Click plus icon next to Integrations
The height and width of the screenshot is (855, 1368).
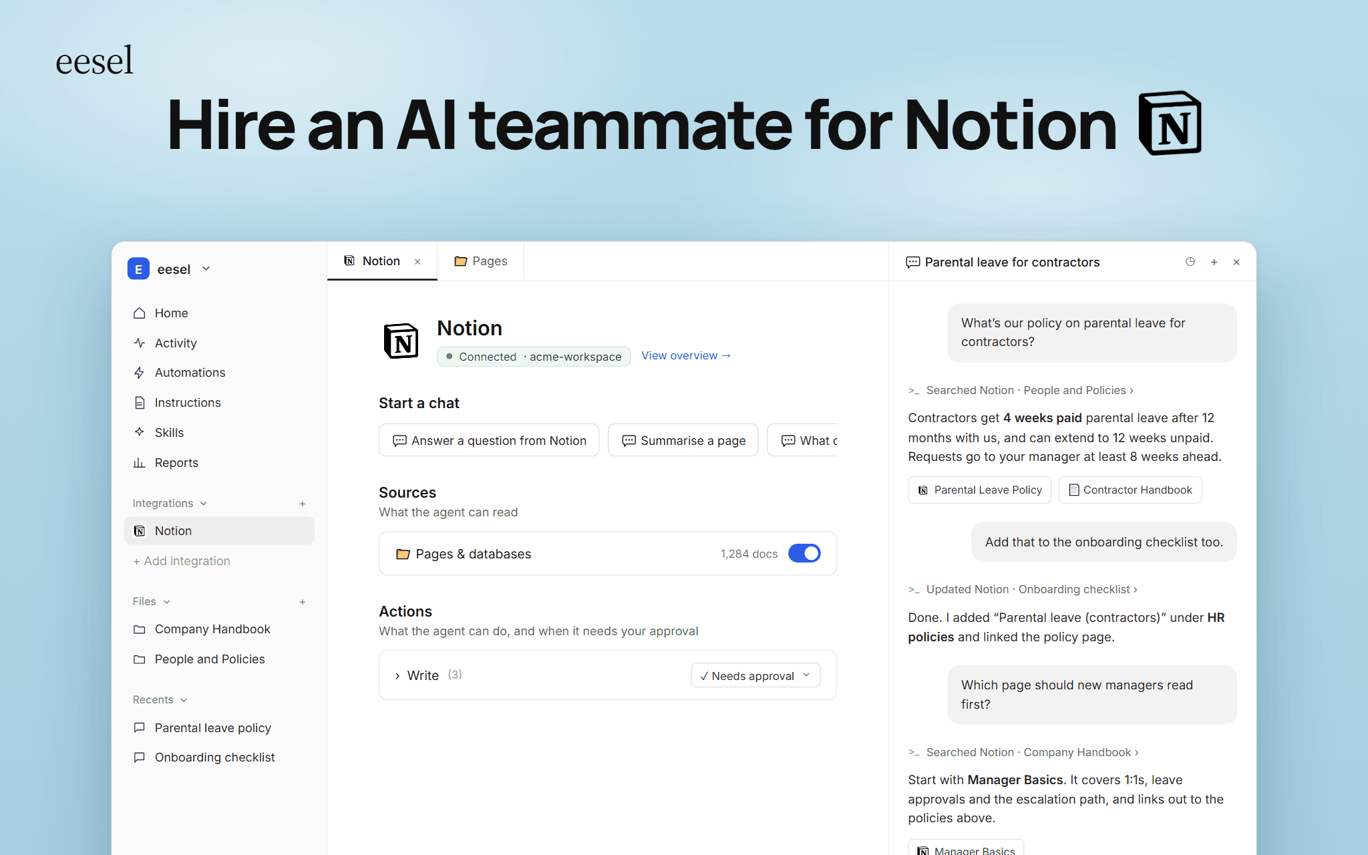pyautogui.click(x=303, y=504)
